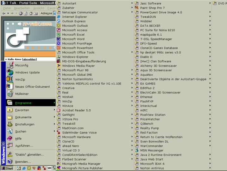Screen dimensions: 227x171
Task: Launch Internet Explorer from Programs list
Action: click(95, 17)
